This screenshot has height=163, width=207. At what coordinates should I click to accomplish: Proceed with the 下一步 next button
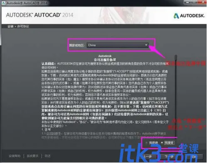point(169,157)
